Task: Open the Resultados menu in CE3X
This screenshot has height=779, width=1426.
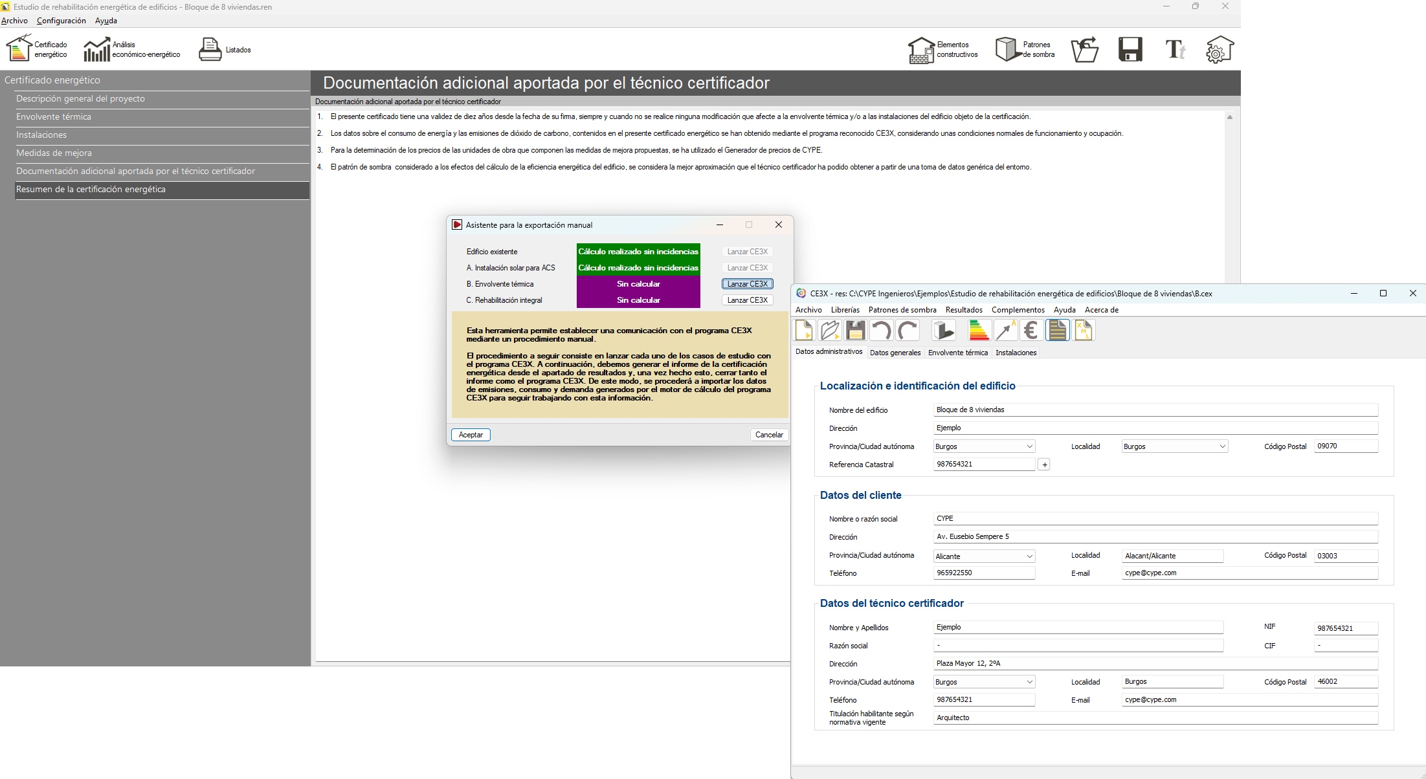Action: coord(963,310)
